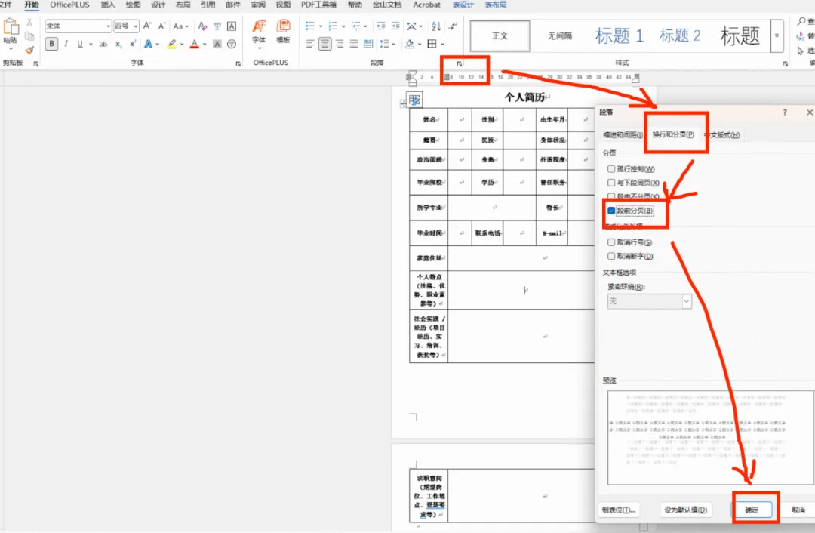The width and height of the screenshot is (815, 533).
Task: Switch to 换行和分页(P) dialog tab
Action: pos(673,134)
